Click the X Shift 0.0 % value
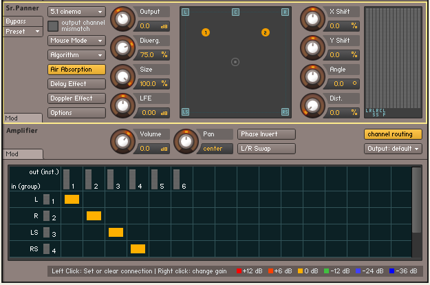Screen dimensions: 430x285 click(x=343, y=26)
